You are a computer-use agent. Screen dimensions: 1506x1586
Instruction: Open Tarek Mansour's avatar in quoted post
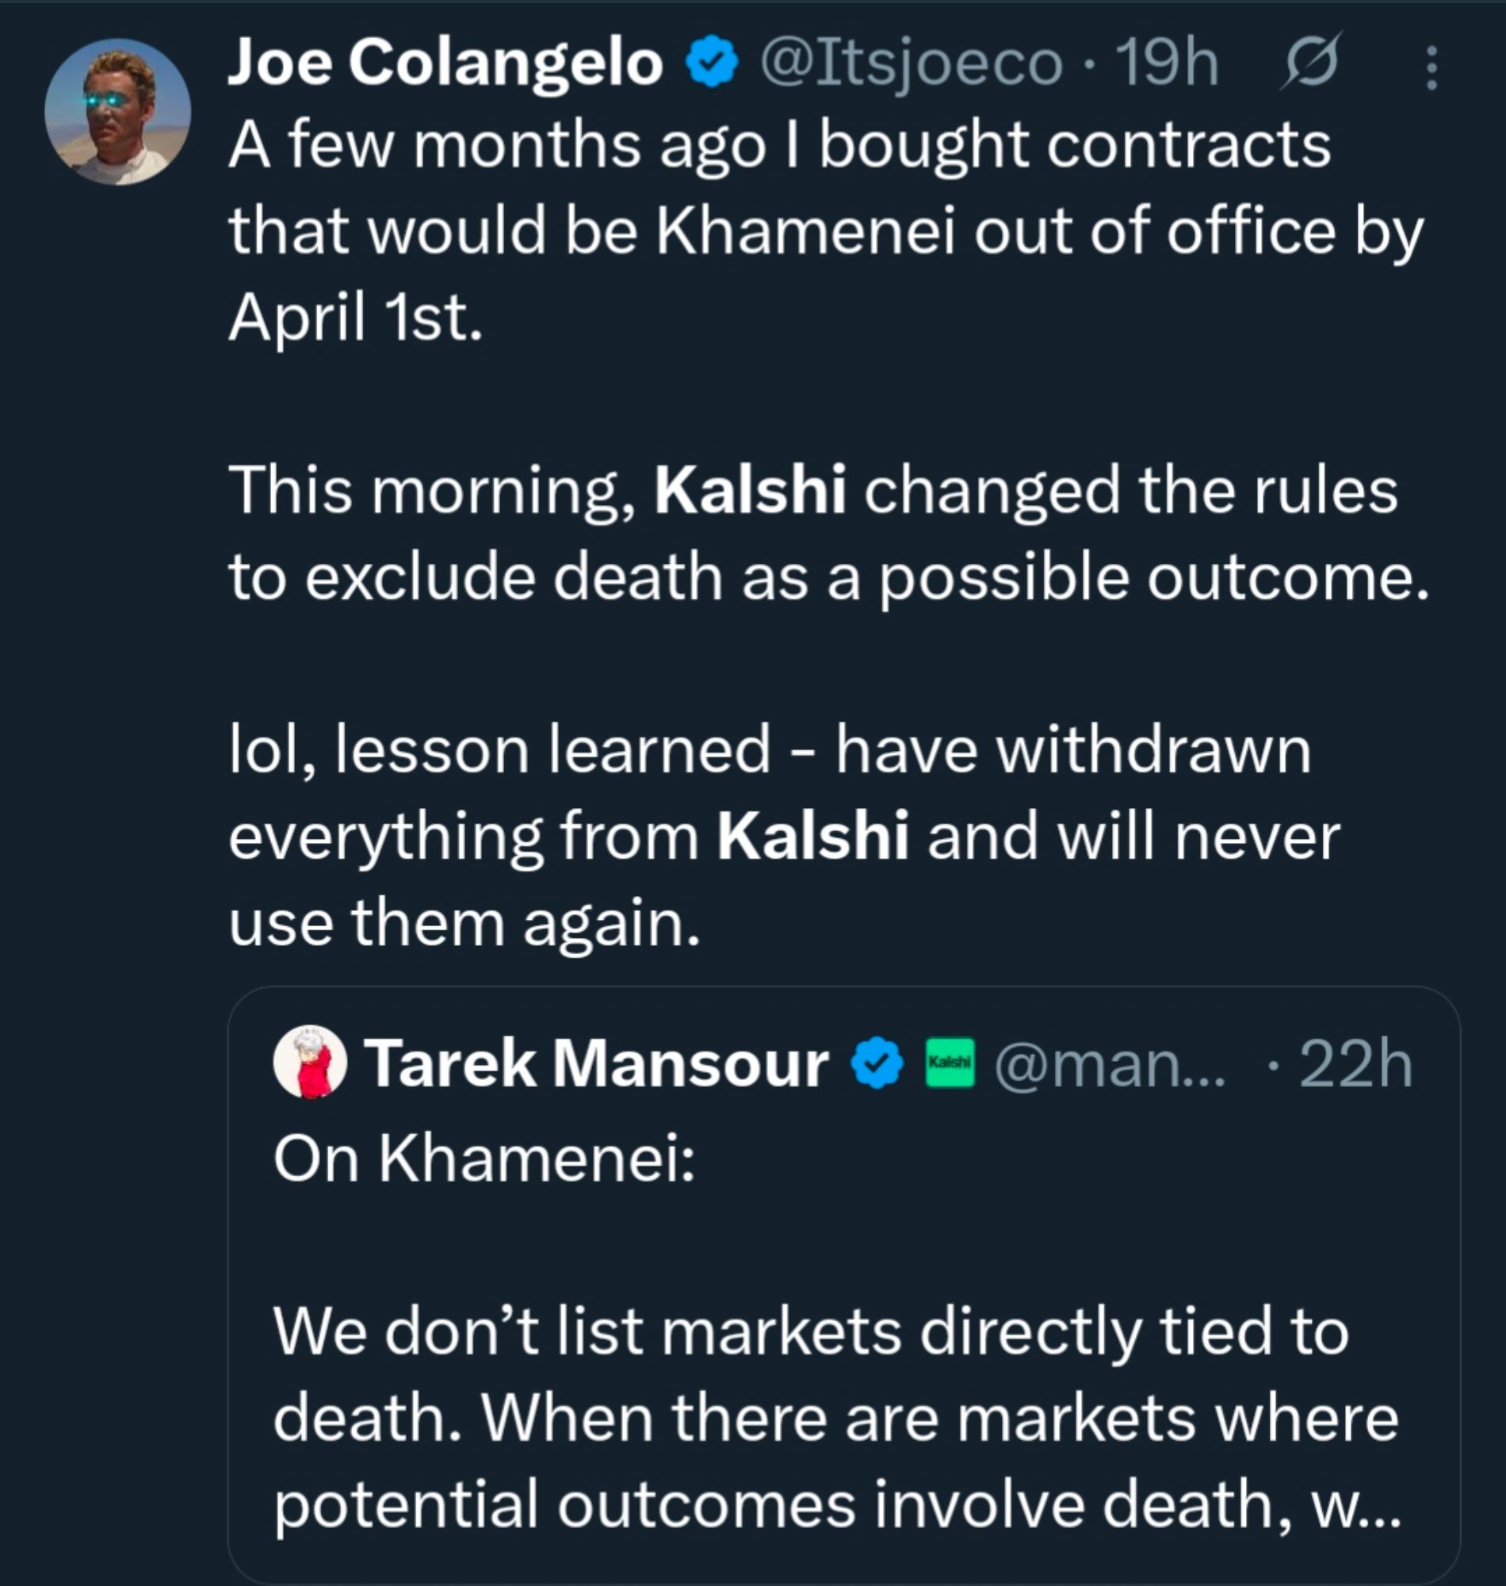click(x=310, y=1062)
